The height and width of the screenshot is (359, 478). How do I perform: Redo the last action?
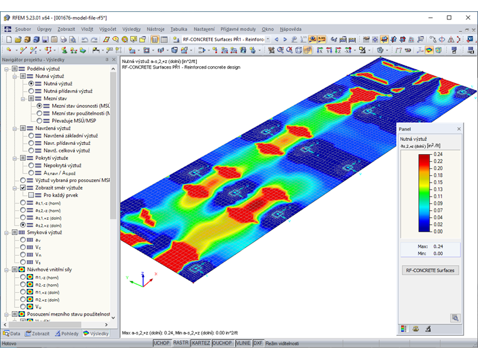click(94, 40)
